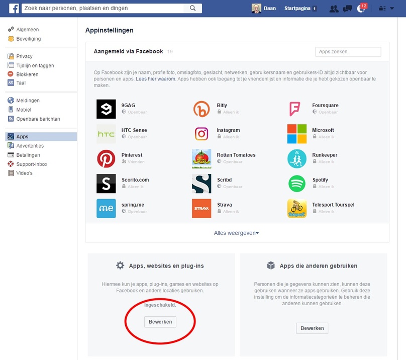
Task: Expand the account menu arrow
Action: coord(392,8)
